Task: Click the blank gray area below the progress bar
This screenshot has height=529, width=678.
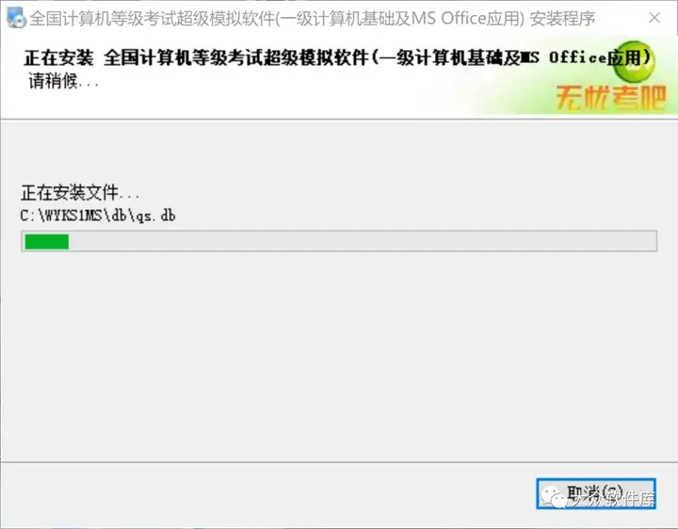Action: coord(339,355)
